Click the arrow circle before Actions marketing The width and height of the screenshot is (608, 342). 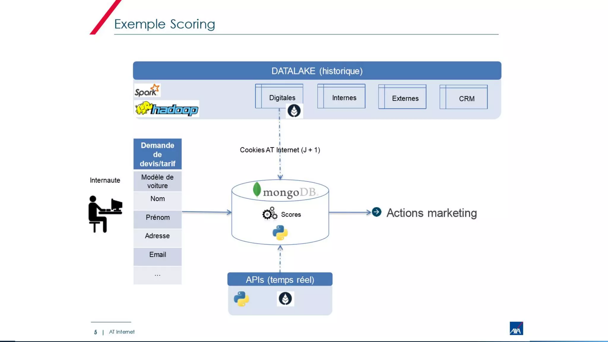376,212
